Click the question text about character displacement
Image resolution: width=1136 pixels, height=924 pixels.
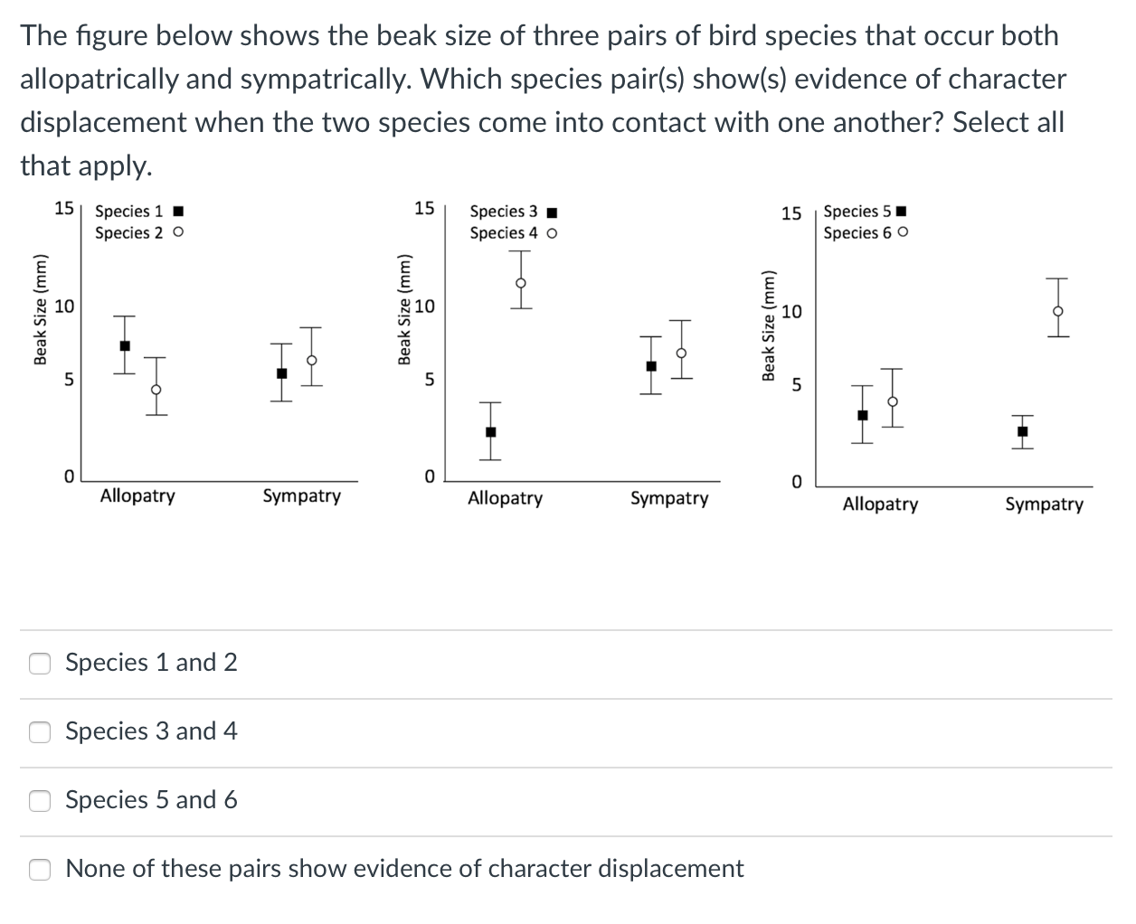point(543,99)
